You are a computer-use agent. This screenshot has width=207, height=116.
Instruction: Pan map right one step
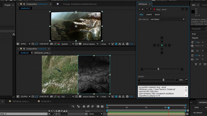pos(166,45)
